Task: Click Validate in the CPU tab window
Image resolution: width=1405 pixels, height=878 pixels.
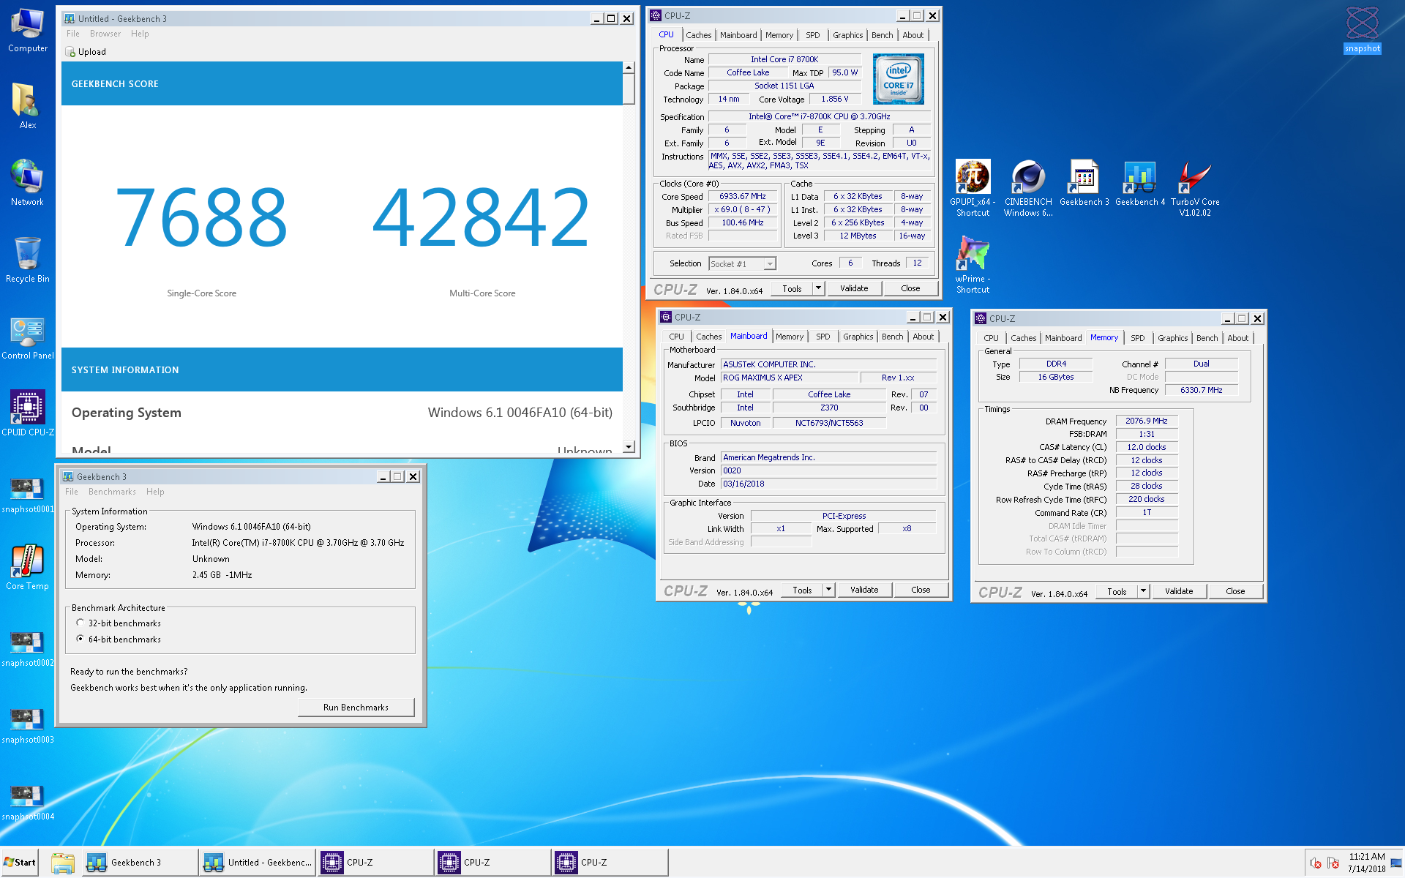Action: 854,288
